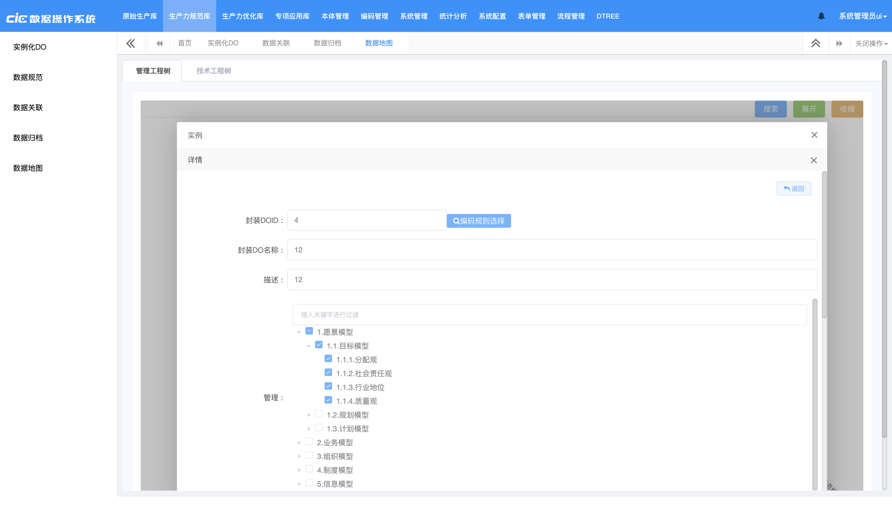Uncheck the 1.1.1.分配观 checkbox
This screenshot has height=515, width=892.
point(328,359)
